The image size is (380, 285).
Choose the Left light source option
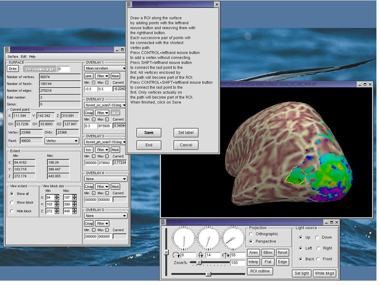coord(300,248)
